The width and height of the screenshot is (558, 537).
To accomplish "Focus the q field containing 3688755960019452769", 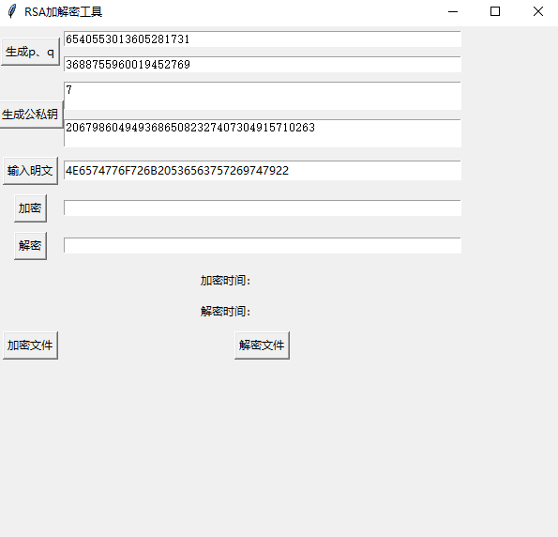I will tap(263, 64).
